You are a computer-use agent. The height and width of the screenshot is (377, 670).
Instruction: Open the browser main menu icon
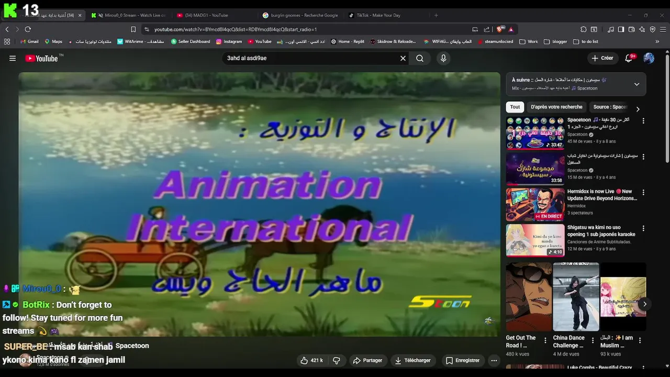click(663, 29)
